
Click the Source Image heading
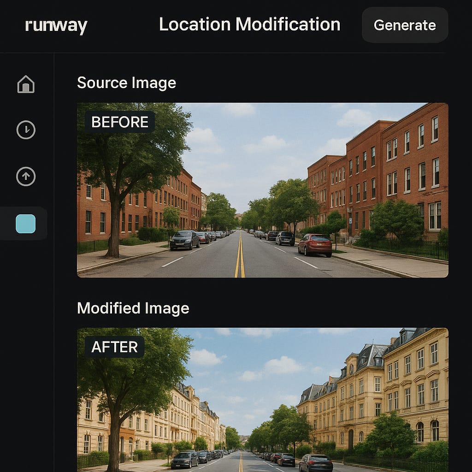[x=126, y=83]
